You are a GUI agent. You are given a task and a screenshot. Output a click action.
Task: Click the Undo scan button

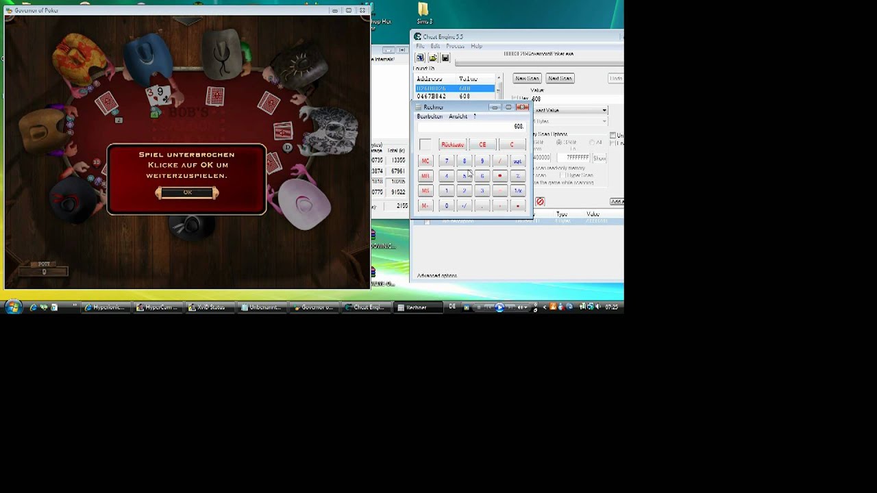616,78
